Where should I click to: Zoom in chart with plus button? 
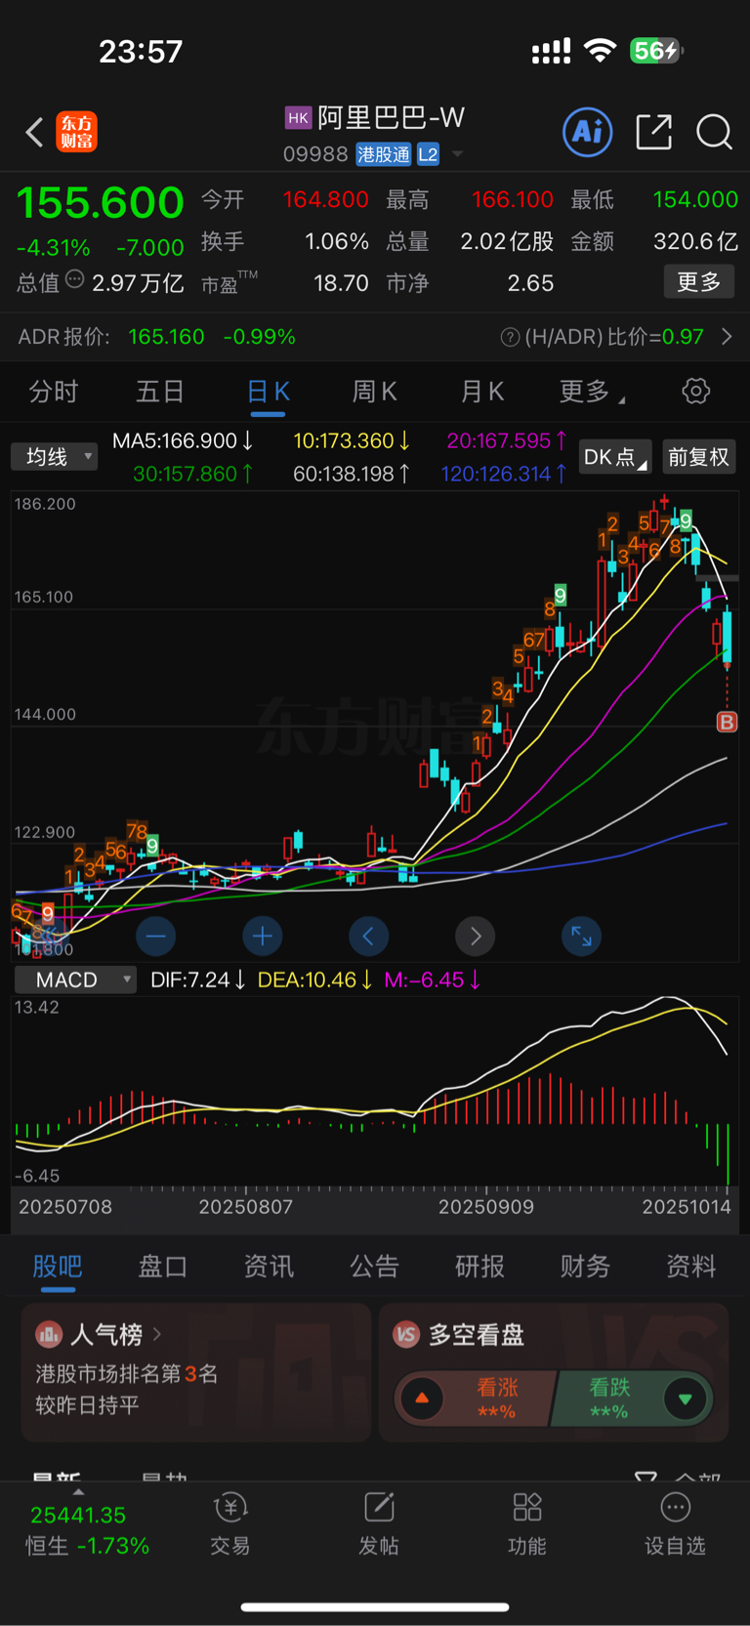[x=263, y=937]
